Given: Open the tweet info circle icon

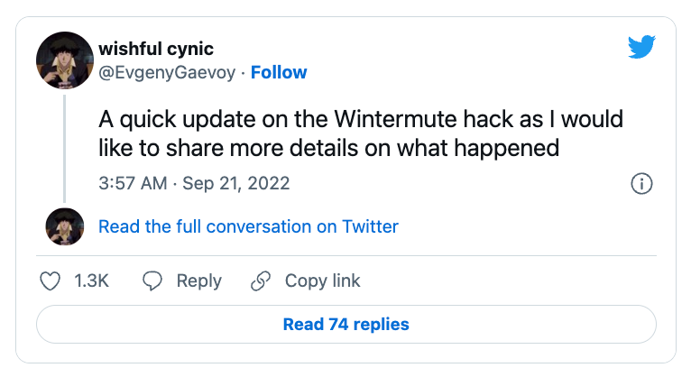Looking at the screenshot, I should pos(641,184).
